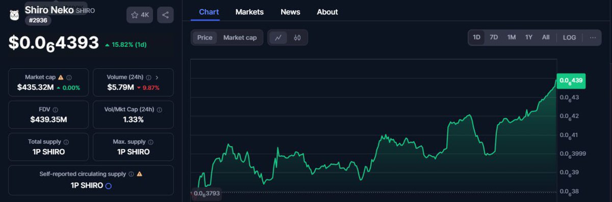The width and height of the screenshot is (612, 202).
Task: Switch chart to Market cap view
Action: pos(240,37)
